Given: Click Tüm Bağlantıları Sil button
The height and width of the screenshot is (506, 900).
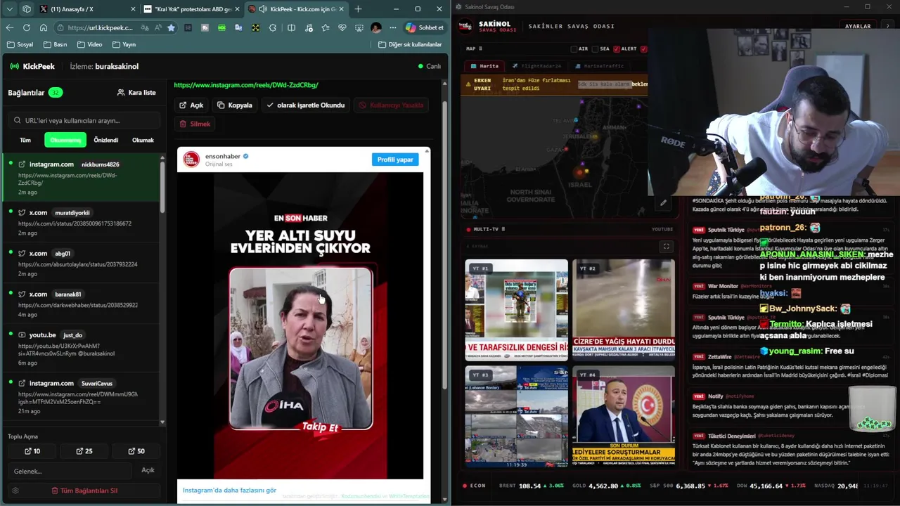Looking at the screenshot, I should tap(84, 491).
